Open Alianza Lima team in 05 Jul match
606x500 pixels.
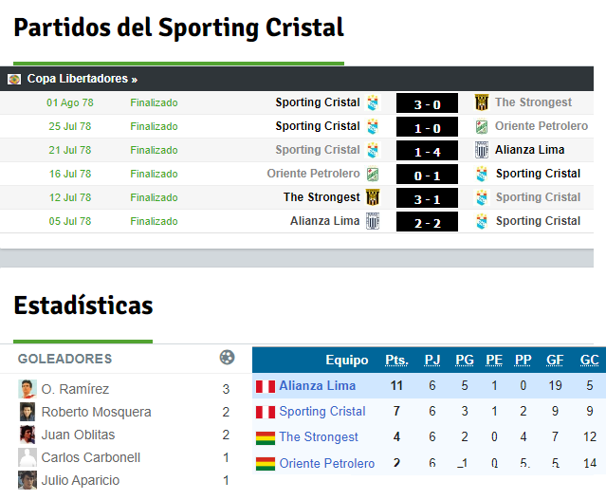[x=324, y=221]
